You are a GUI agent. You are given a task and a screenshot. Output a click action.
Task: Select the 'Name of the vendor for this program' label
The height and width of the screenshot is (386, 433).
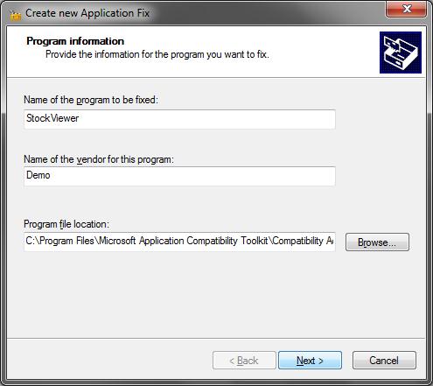[x=99, y=159]
